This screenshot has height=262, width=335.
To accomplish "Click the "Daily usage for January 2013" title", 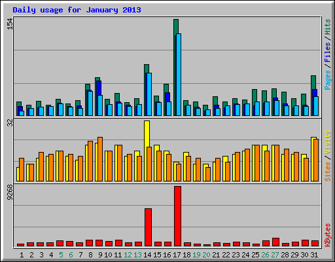I will (77, 10).
